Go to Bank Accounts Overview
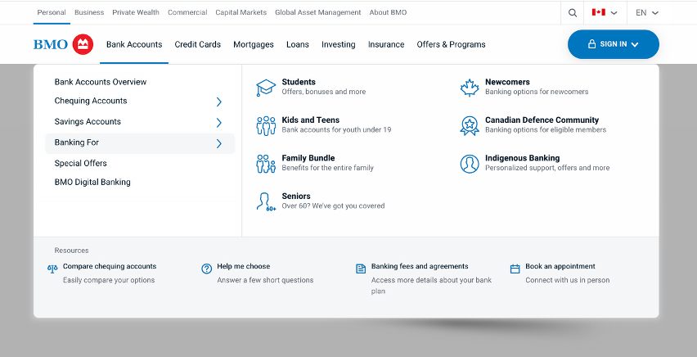 pyautogui.click(x=101, y=82)
